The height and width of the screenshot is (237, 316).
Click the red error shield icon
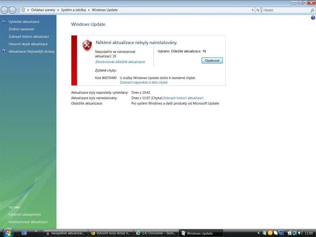pos(87,45)
